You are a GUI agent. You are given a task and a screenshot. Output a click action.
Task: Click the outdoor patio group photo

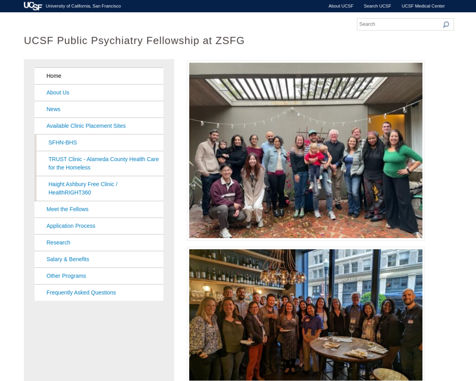306,150
